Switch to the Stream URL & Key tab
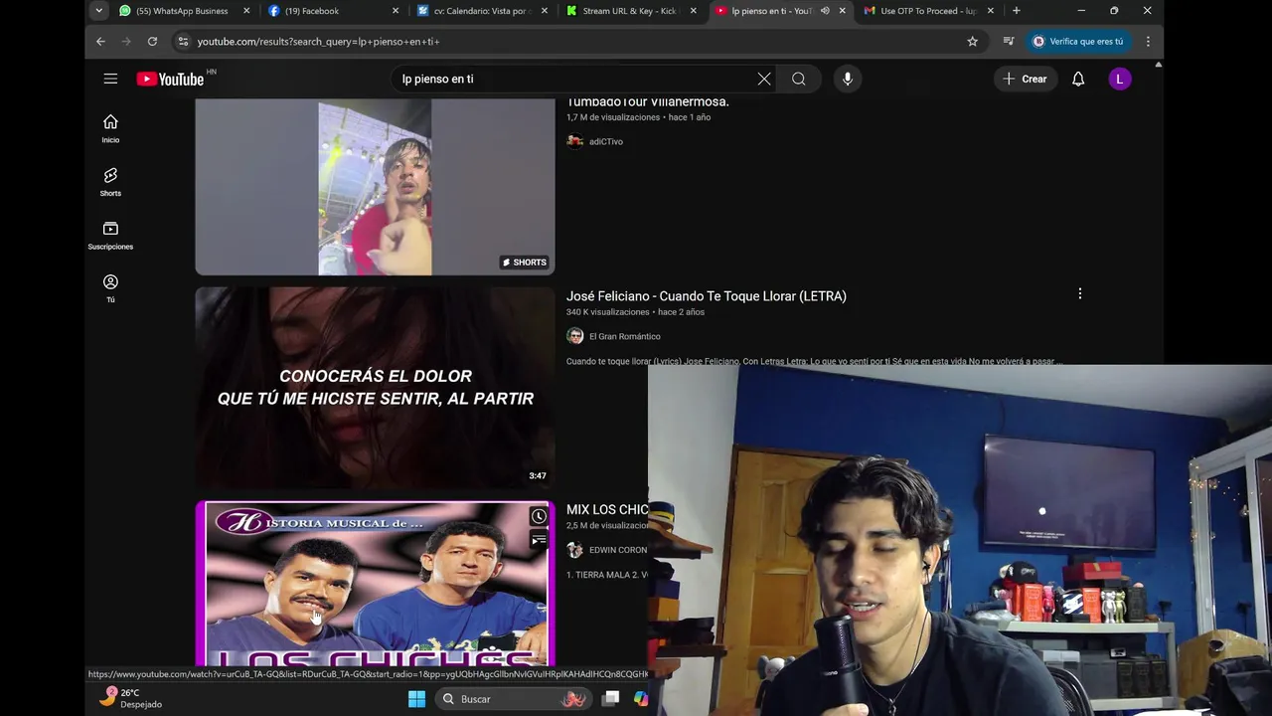Image resolution: width=1272 pixels, height=716 pixels. 631,11
